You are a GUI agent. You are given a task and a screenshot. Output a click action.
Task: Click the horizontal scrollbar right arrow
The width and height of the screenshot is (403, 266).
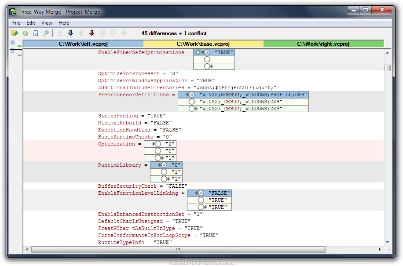coord(380,249)
